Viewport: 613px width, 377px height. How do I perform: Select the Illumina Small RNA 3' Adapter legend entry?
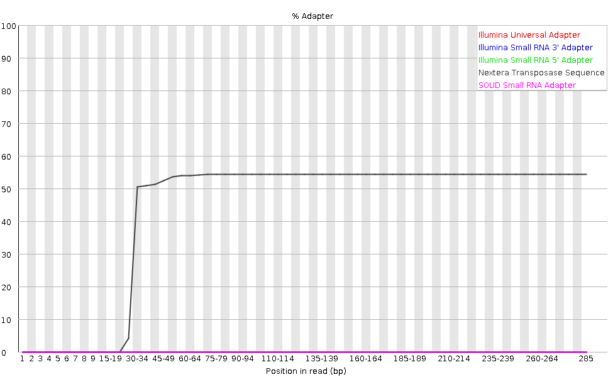[535, 48]
